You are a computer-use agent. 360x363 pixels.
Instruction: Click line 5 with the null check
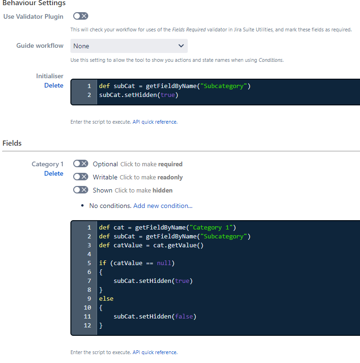point(137,263)
